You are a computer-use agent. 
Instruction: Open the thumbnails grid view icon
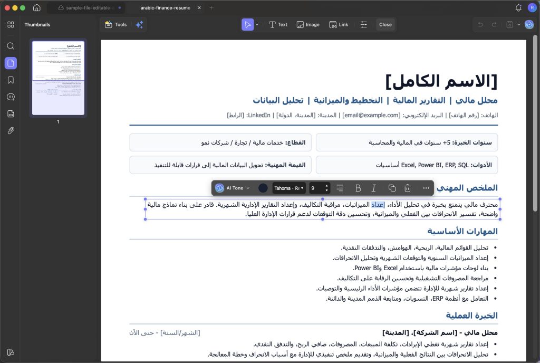[x=11, y=24]
